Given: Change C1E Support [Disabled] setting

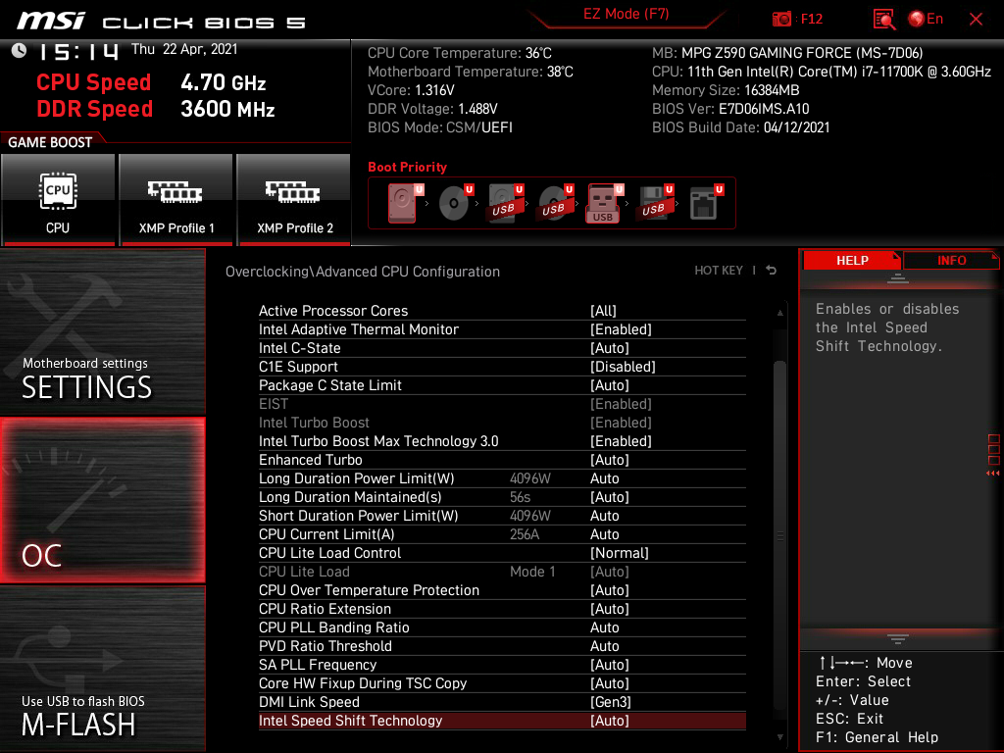Looking at the screenshot, I should [502, 367].
